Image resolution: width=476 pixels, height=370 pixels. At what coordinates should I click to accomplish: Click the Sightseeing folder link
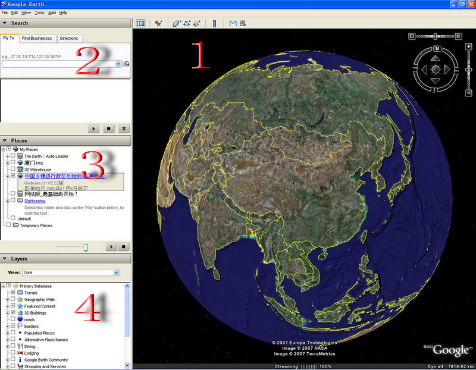pos(35,201)
